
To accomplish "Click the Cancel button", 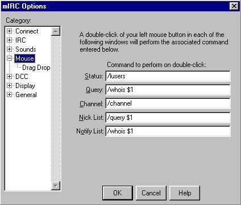I will pyautogui.click(x=151, y=193).
